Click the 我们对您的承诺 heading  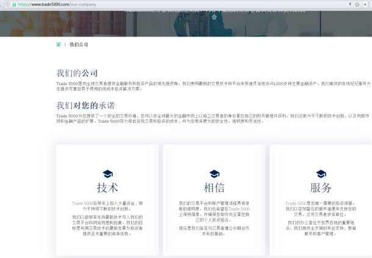point(85,105)
